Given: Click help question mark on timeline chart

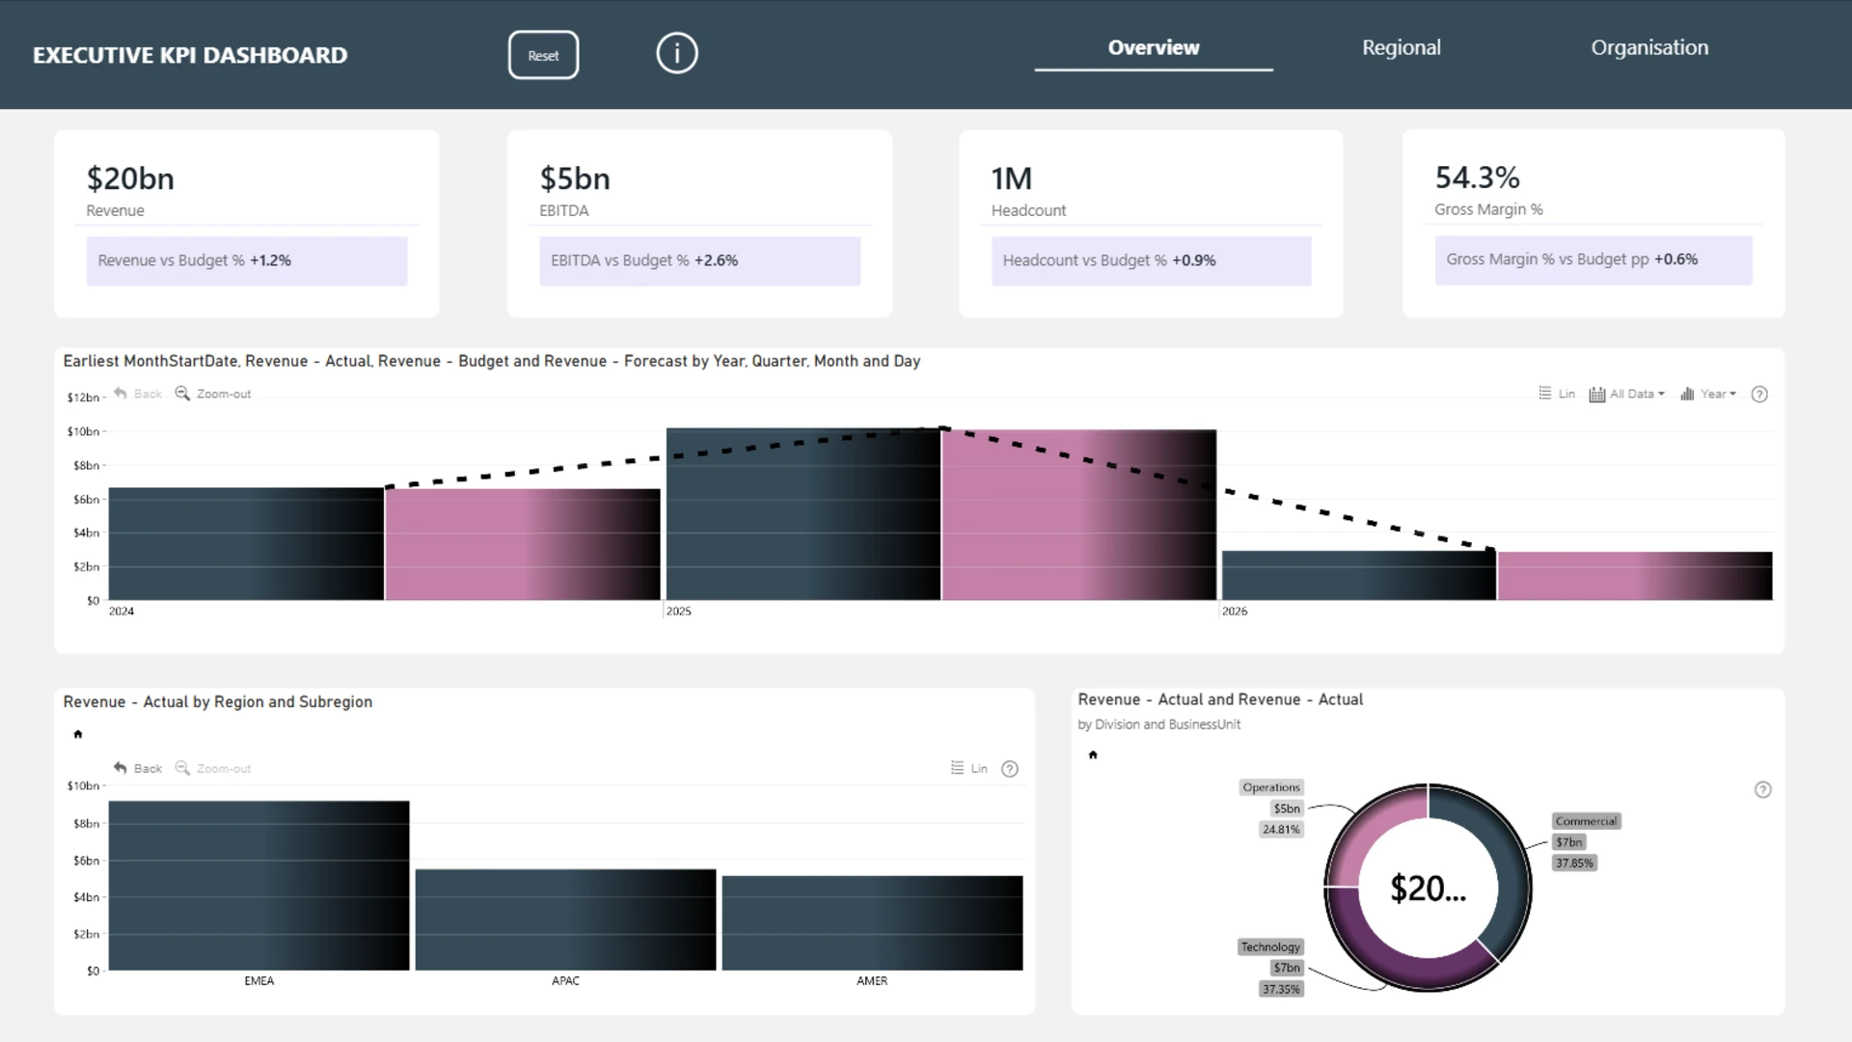Looking at the screenshot, I should pyautogui.click(x=1758, y=394).
